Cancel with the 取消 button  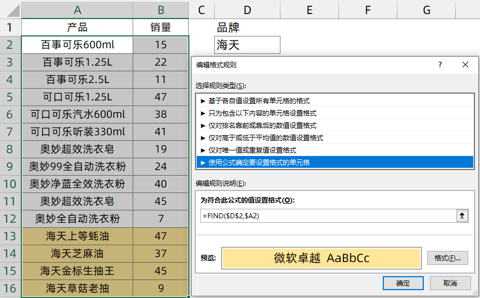(x=450, y=283)
